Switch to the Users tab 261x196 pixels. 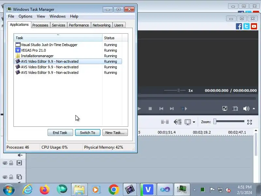[119, 25]
